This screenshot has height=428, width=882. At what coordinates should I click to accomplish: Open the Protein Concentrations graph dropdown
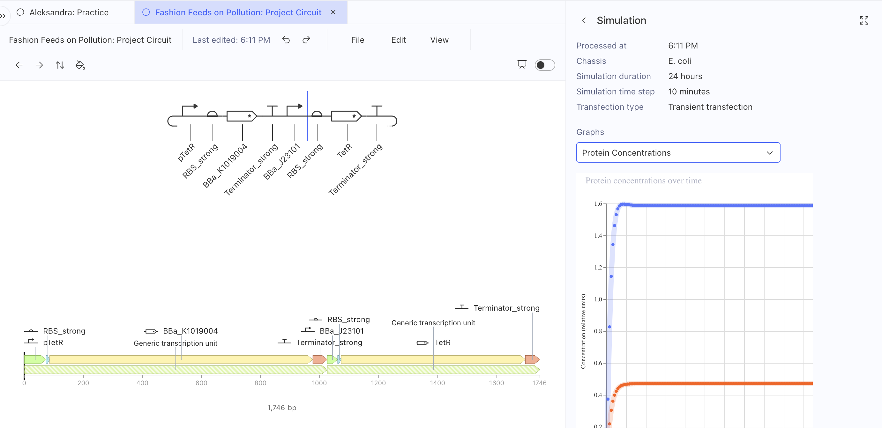click(x=678, y=152)
